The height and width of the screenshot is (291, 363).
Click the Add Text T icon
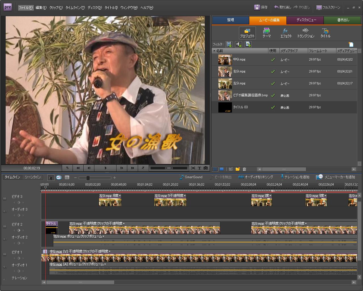199,168
